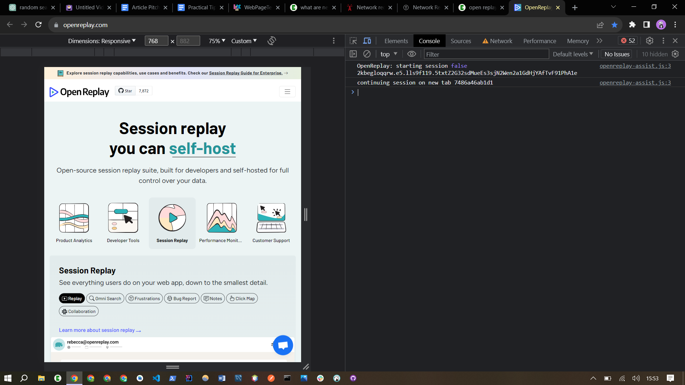Viewport: 685px width, 385px height.
Task: Open DevTools settings gear icon
Action: [x=650, y=41]
